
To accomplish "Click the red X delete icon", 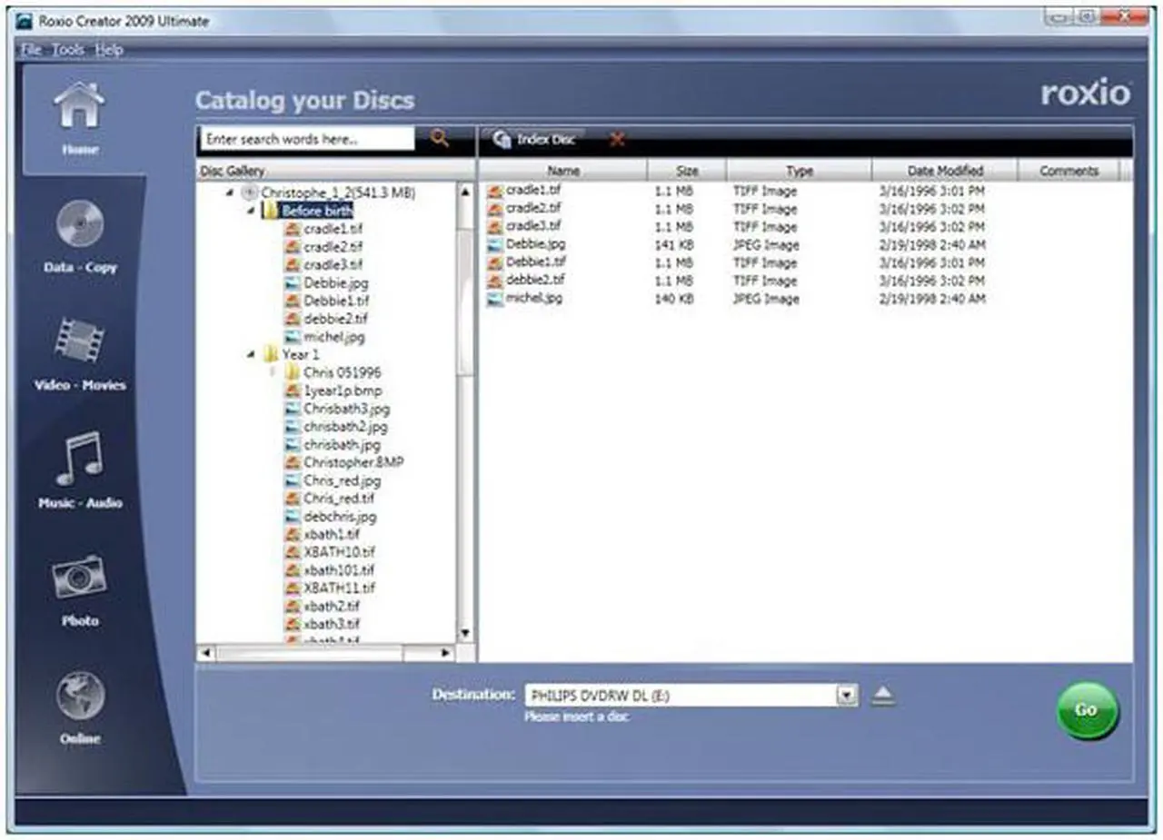I will click(617, 139).
